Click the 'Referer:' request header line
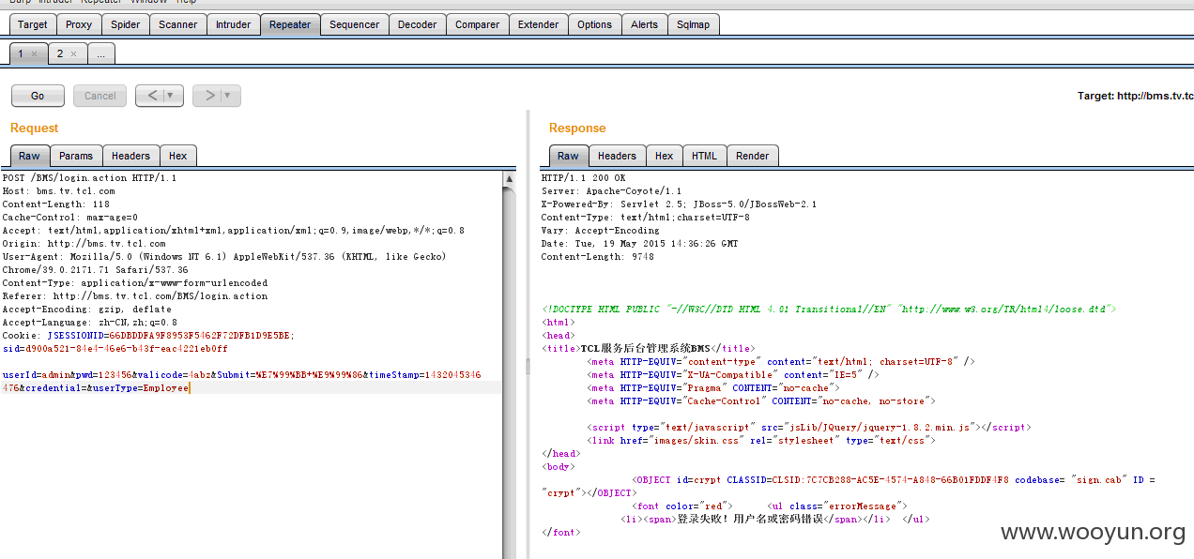Viewport: 1194px width, 559px height. tap(134, 295)
